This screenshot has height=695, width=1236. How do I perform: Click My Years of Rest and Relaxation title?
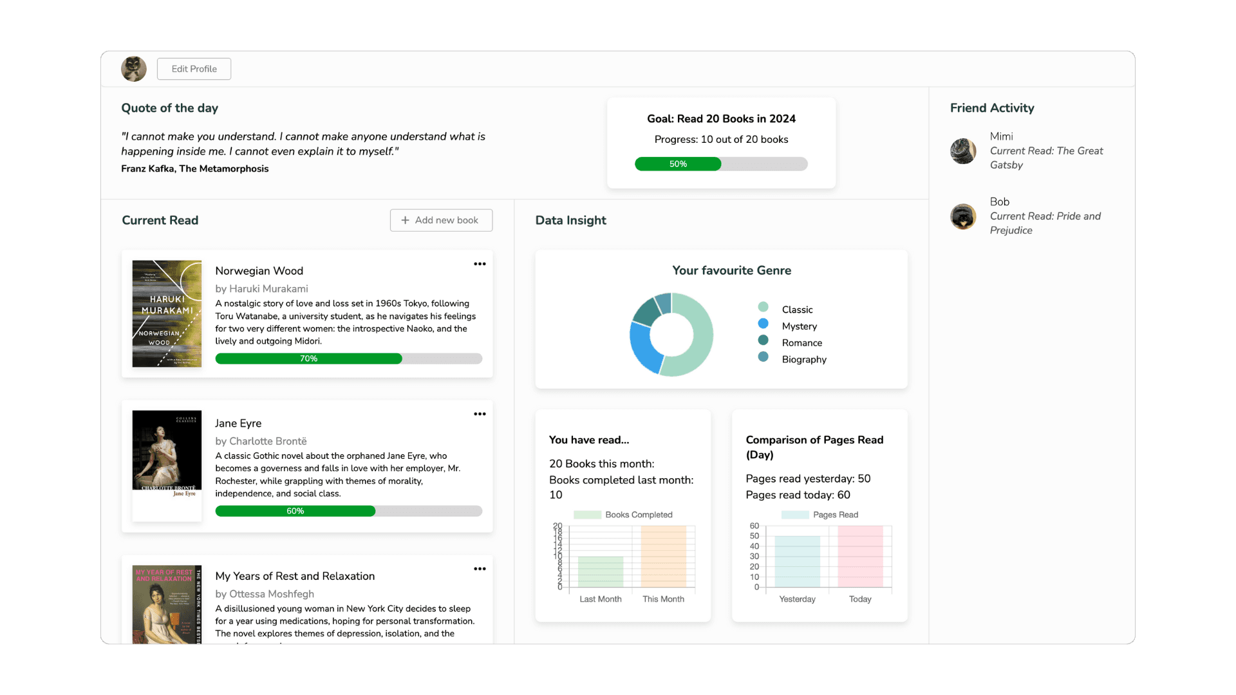(x=295, y=576)
